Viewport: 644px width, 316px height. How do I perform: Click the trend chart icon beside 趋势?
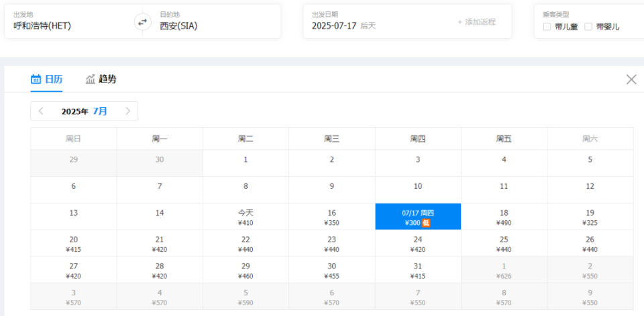(x=91, y=79)
